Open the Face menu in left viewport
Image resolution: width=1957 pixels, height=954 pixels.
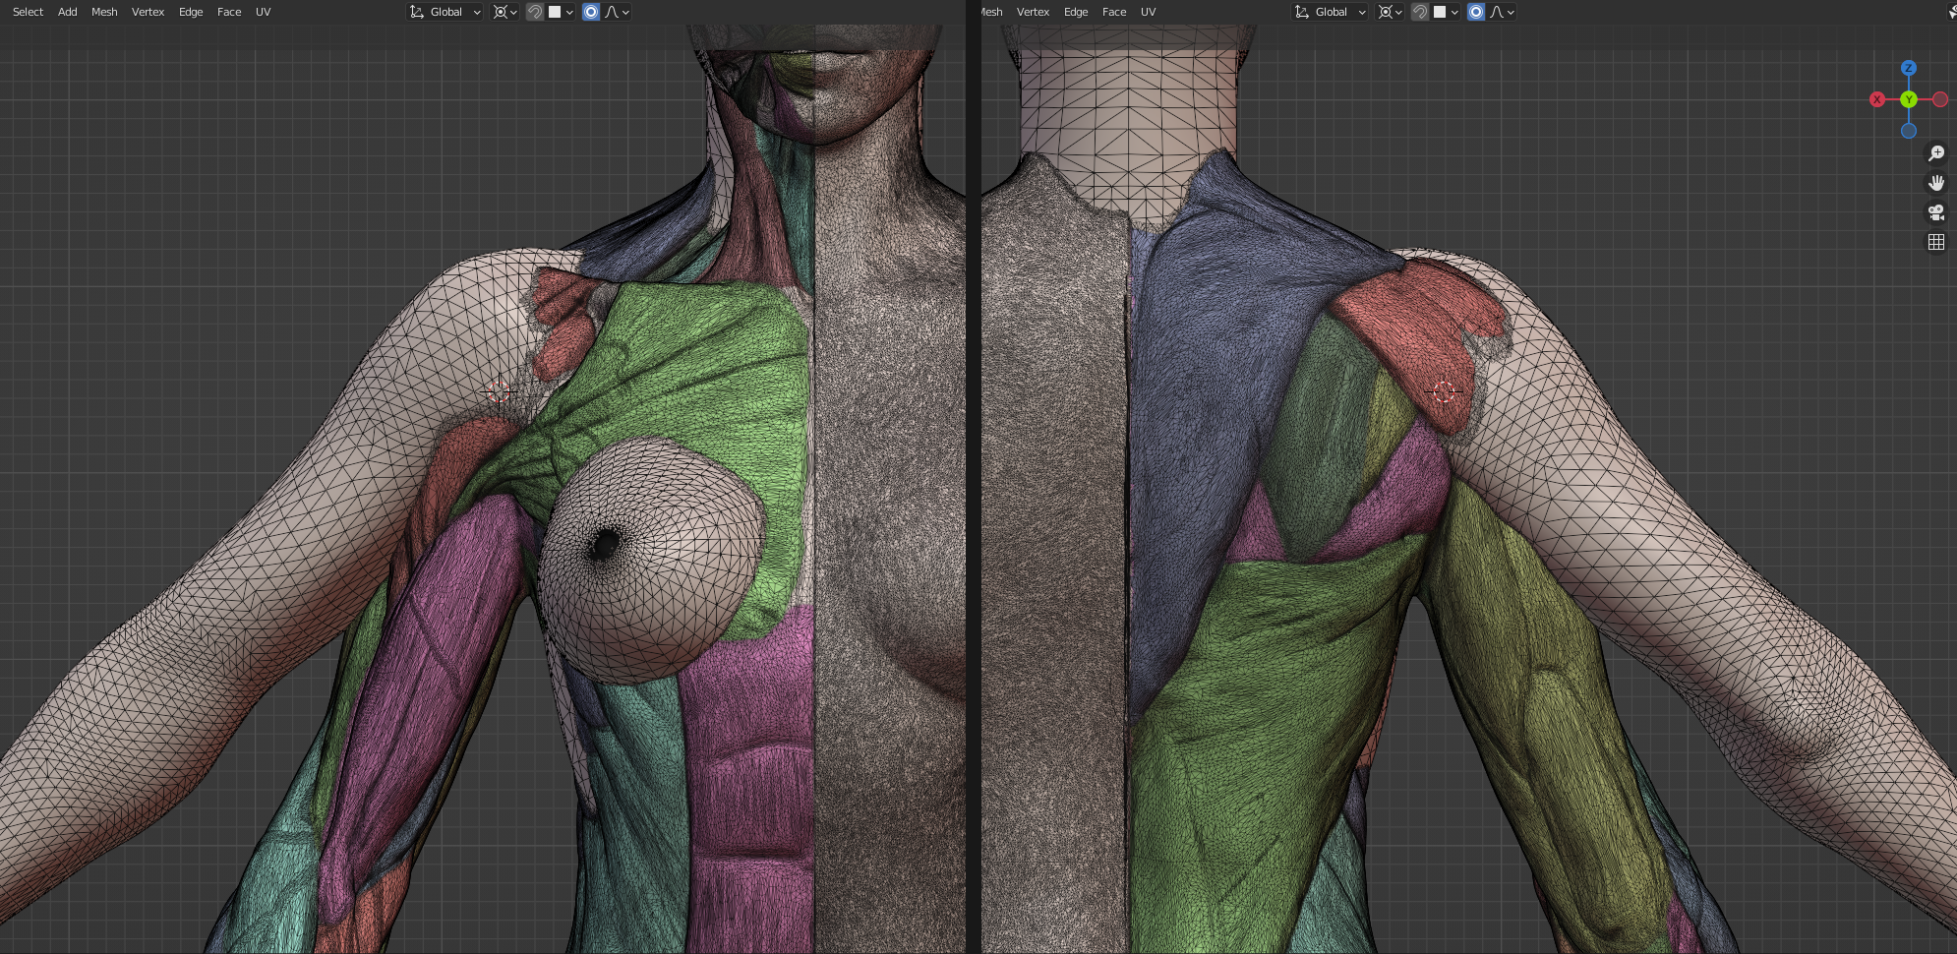tap(229, 12)
